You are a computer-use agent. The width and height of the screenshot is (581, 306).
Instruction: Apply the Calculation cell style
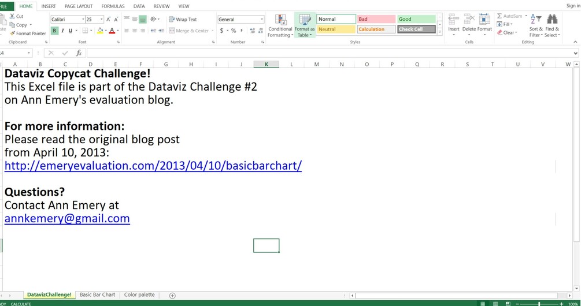376,29
